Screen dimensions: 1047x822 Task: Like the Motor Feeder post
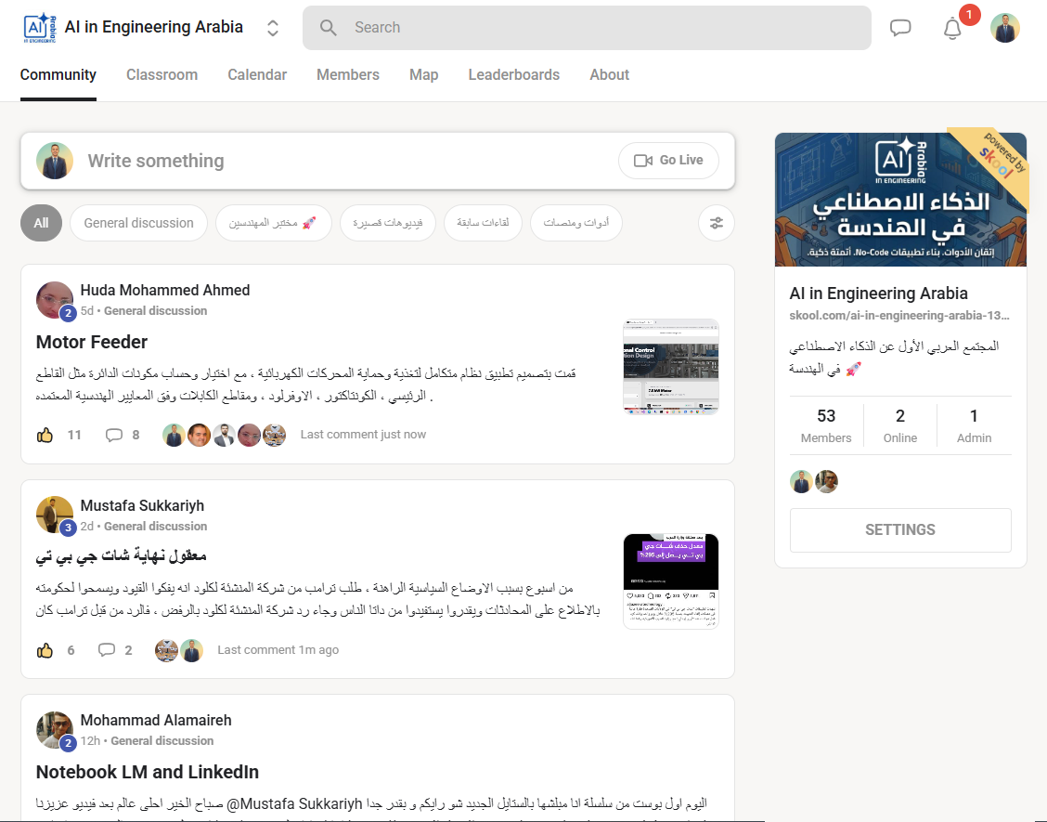pyautogui.click(x=45, y=435)
